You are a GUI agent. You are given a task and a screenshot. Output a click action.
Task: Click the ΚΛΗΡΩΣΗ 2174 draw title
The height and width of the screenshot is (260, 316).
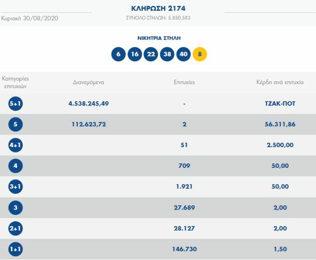point(158,9)
